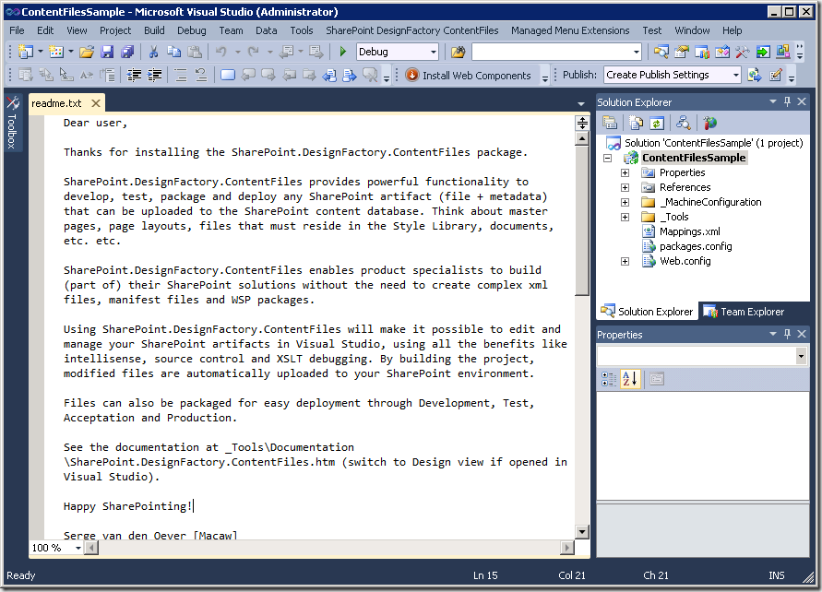
Task: Open the editor zoom 100% dropdown
Action: (x=78, y=548)
